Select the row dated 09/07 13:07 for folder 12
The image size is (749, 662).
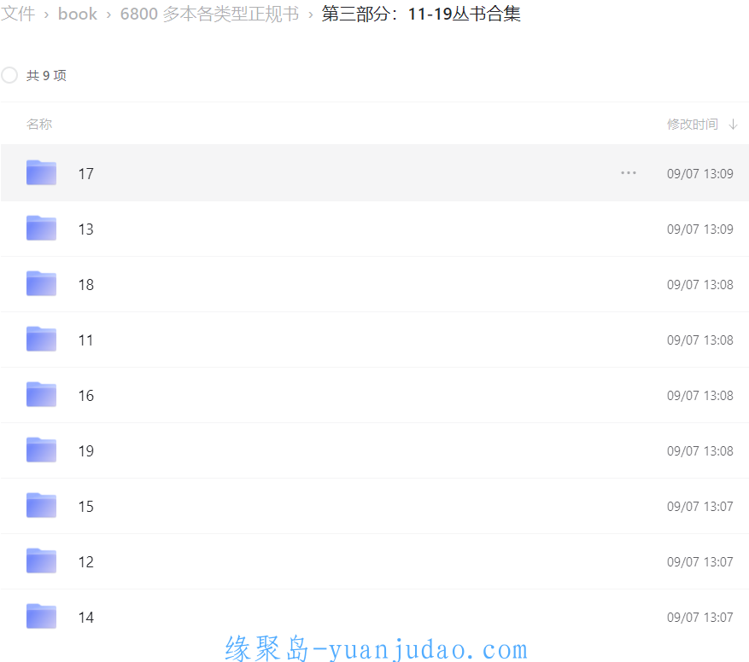coord(699,561)
